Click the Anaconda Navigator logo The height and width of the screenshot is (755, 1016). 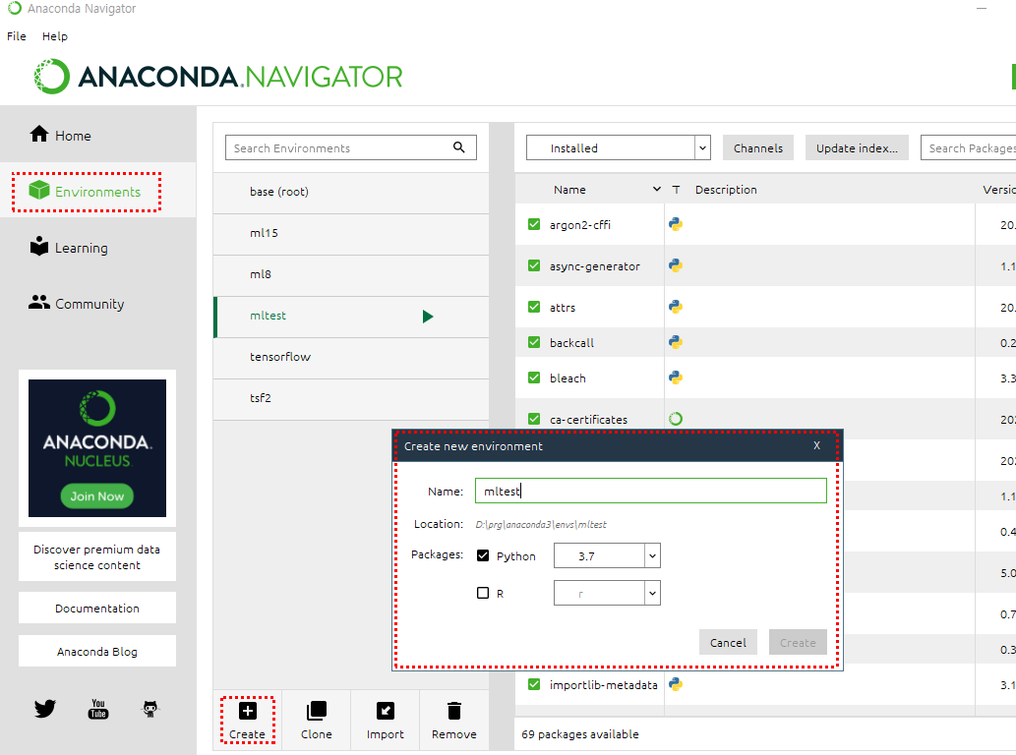[218, 77]
